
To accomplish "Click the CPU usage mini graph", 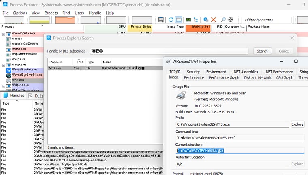I will pyautogui.click(x=14, y=20).
